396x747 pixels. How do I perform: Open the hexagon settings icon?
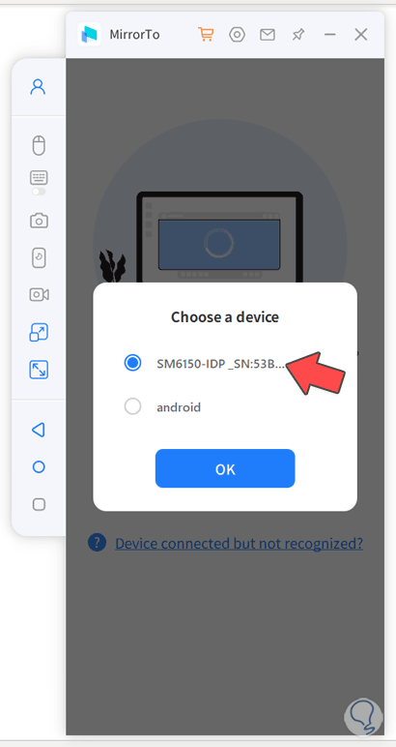237,34
